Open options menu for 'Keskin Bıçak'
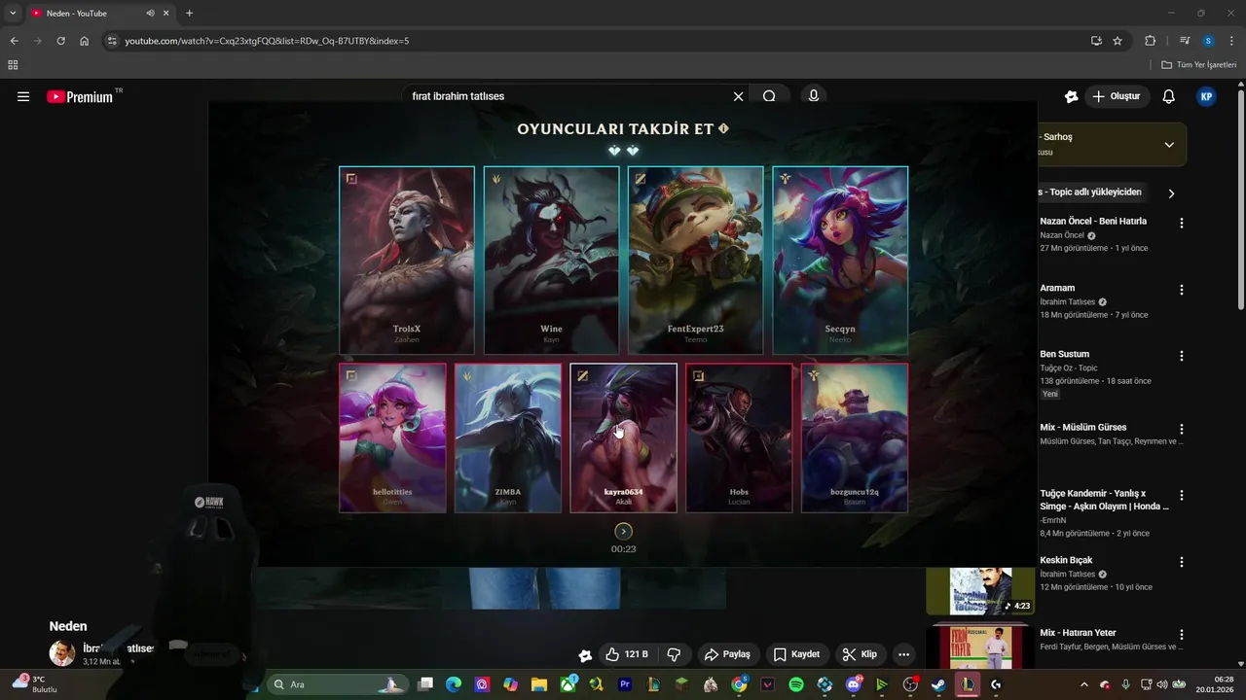This screenshot has width=1246, height=700. pyautogui.click(x=1182, y=562)
